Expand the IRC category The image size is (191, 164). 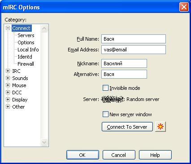(x=8, y=71)
